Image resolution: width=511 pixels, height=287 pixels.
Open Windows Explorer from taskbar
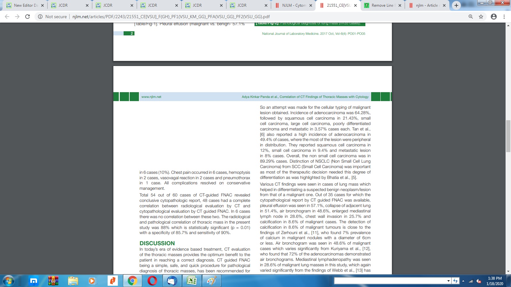click(73, 281)
